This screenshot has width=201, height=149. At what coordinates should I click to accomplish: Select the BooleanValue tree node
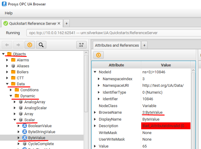(x=40, y=126)
